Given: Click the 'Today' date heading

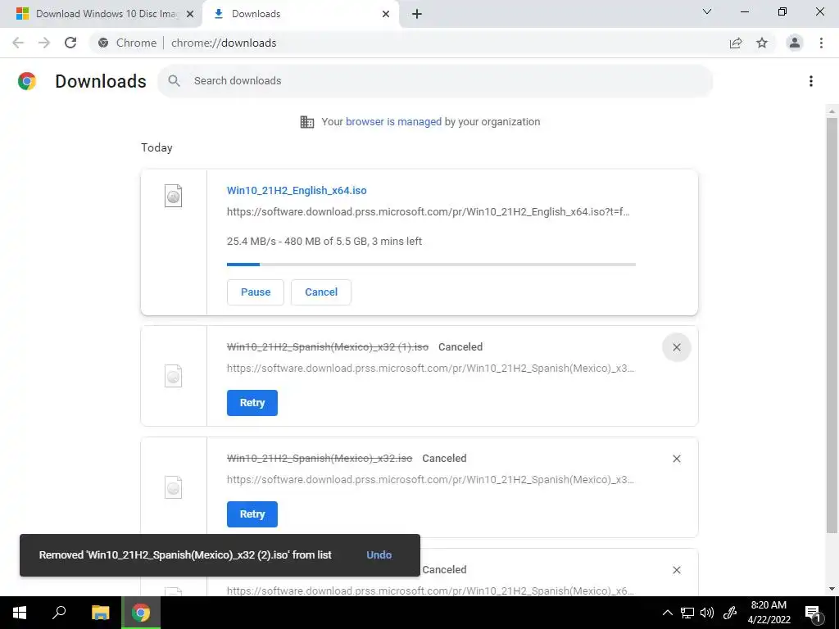Looking at the screenshot, I should pyautogui.click(x=156, y=148).
